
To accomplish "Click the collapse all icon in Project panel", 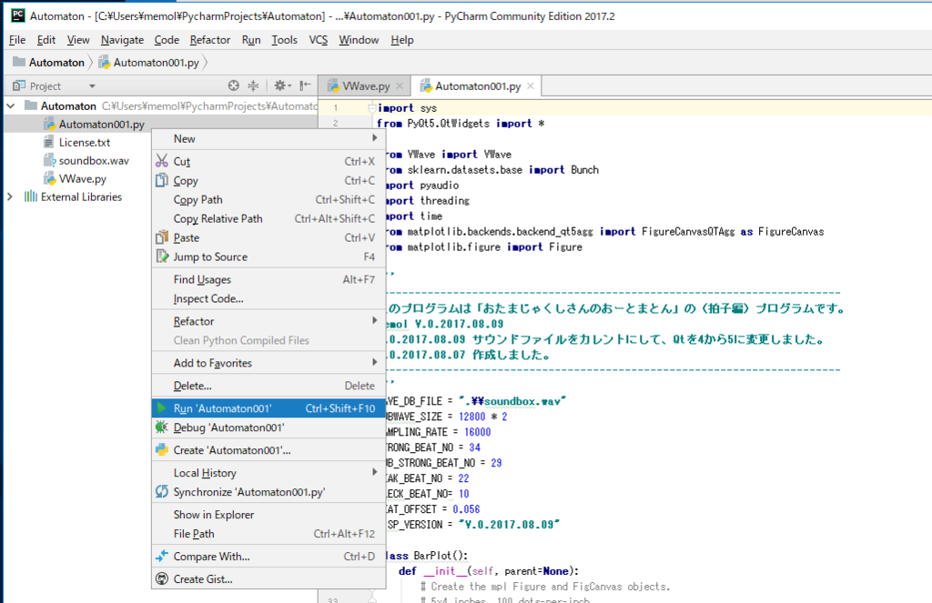I will [x=253, y=85].
